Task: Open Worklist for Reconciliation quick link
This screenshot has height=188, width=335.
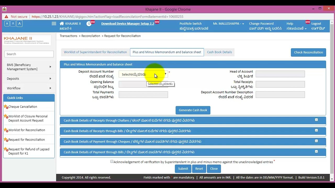Action: (x=27, y=130)
